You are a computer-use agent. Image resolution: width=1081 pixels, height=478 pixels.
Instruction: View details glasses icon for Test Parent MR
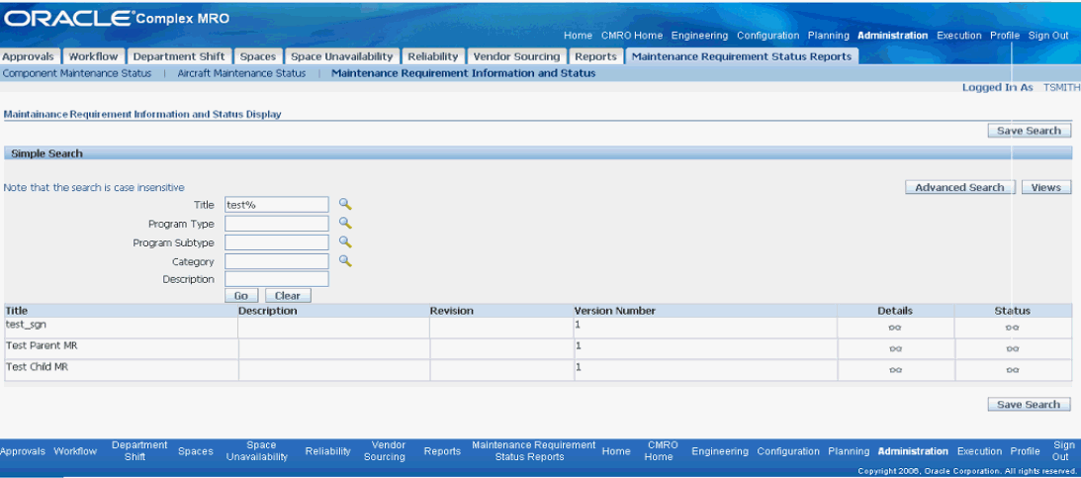(895, 349)
